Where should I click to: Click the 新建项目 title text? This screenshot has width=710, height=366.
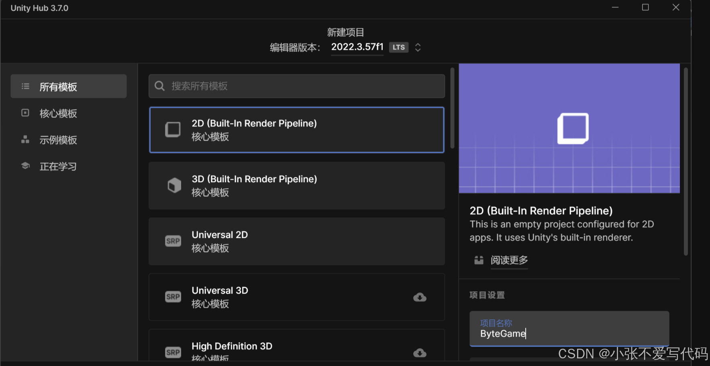click(x=345, y=32)
